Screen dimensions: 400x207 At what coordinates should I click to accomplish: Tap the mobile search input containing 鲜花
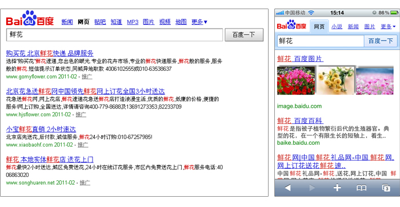321,41
